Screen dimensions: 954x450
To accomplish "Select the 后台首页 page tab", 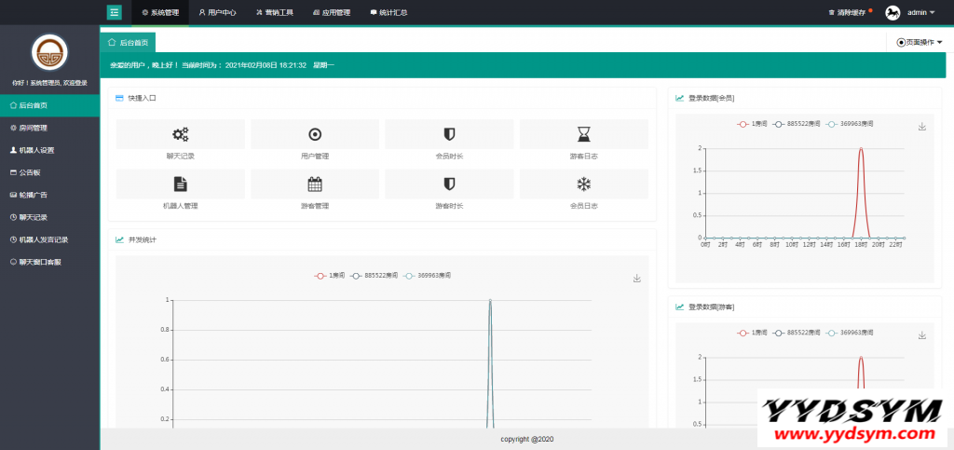I will (x=129, y=42).
